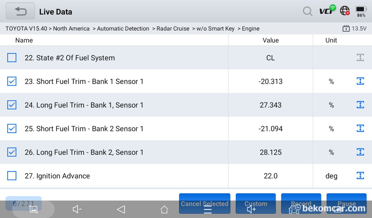Tap the globe network status icon

[345, 11]
